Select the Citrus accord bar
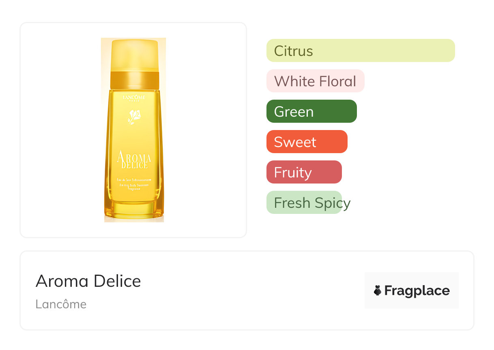 click(x=360, y=51)
